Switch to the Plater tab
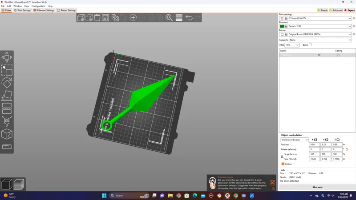The width and height of the screenshot is (356, 200). pos(6,10)
